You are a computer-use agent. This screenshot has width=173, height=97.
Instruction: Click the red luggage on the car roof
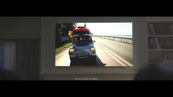[x=81, y=30]
